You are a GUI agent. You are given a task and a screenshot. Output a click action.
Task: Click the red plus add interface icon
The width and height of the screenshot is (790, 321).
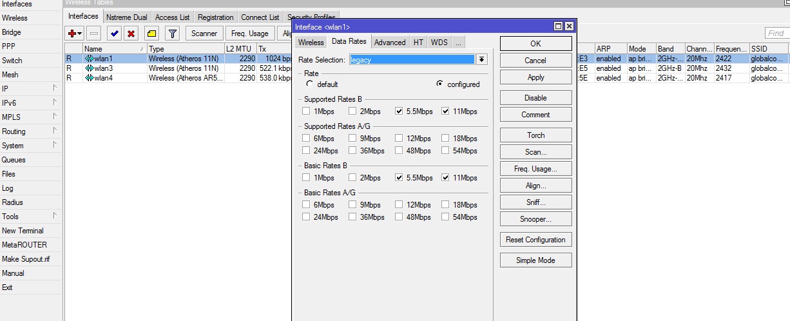tap(72, 33)
